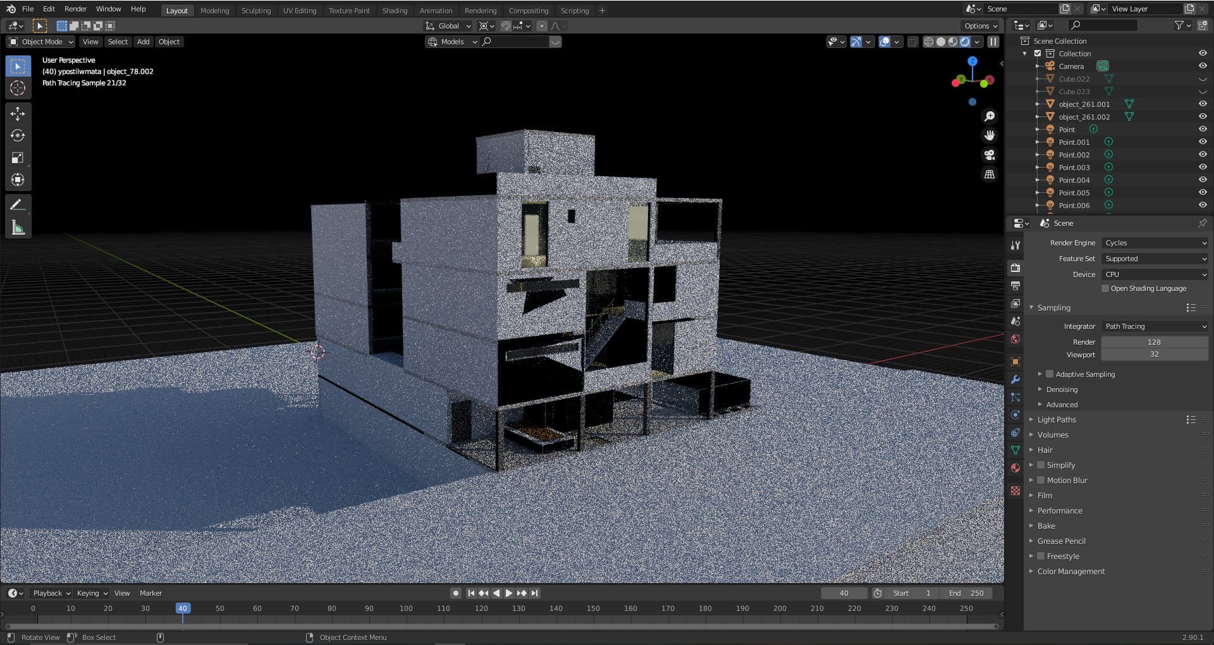Open Physics properties tab
The height and width of the screenshot is (645, 1214).
tap(1015, 415)
